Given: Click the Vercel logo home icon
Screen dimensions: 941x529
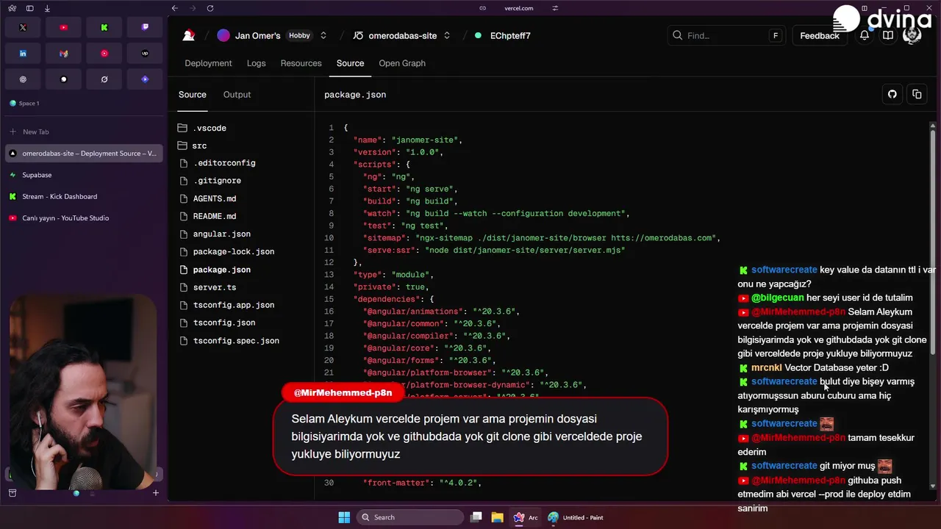Looking at the screenshot, I should coord(189,35).
